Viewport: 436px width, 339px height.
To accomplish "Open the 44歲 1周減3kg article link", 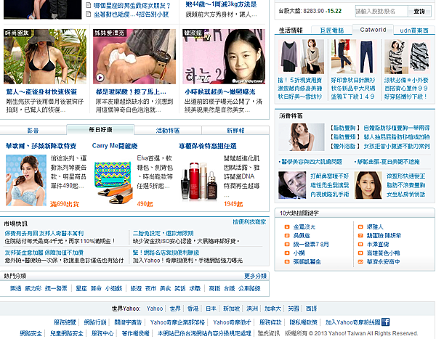I will pos(222,4).
